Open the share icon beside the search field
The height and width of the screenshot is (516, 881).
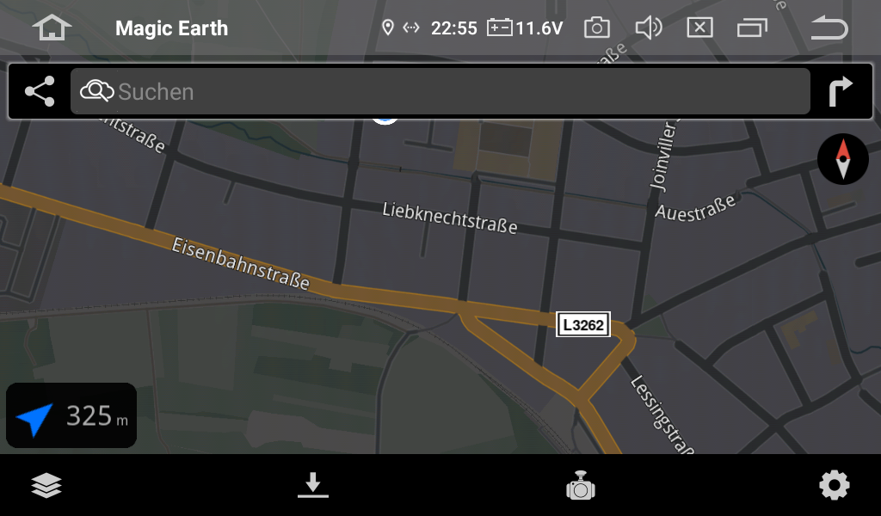point(40,91)
